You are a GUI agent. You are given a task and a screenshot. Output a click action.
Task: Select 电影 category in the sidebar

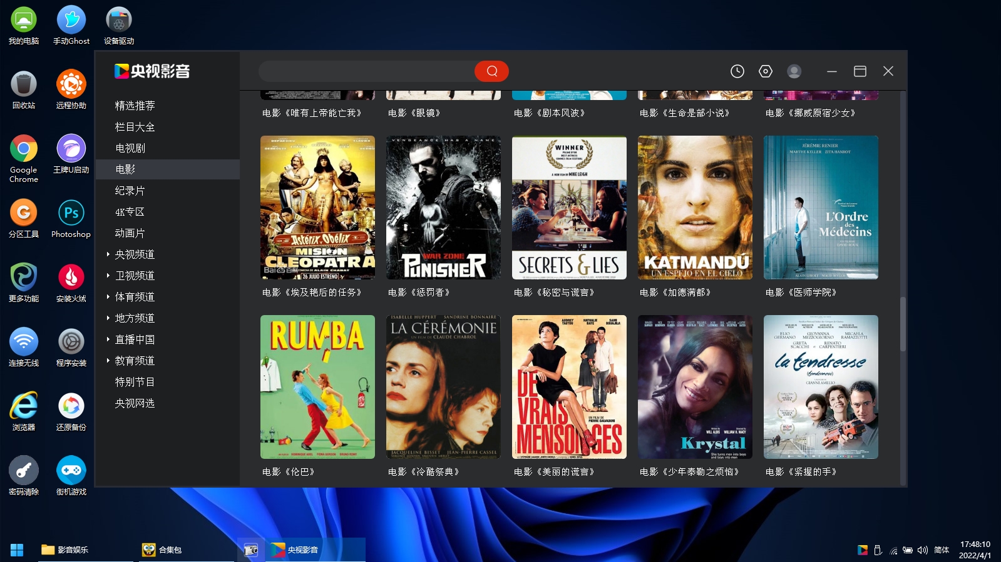(168, 169)
